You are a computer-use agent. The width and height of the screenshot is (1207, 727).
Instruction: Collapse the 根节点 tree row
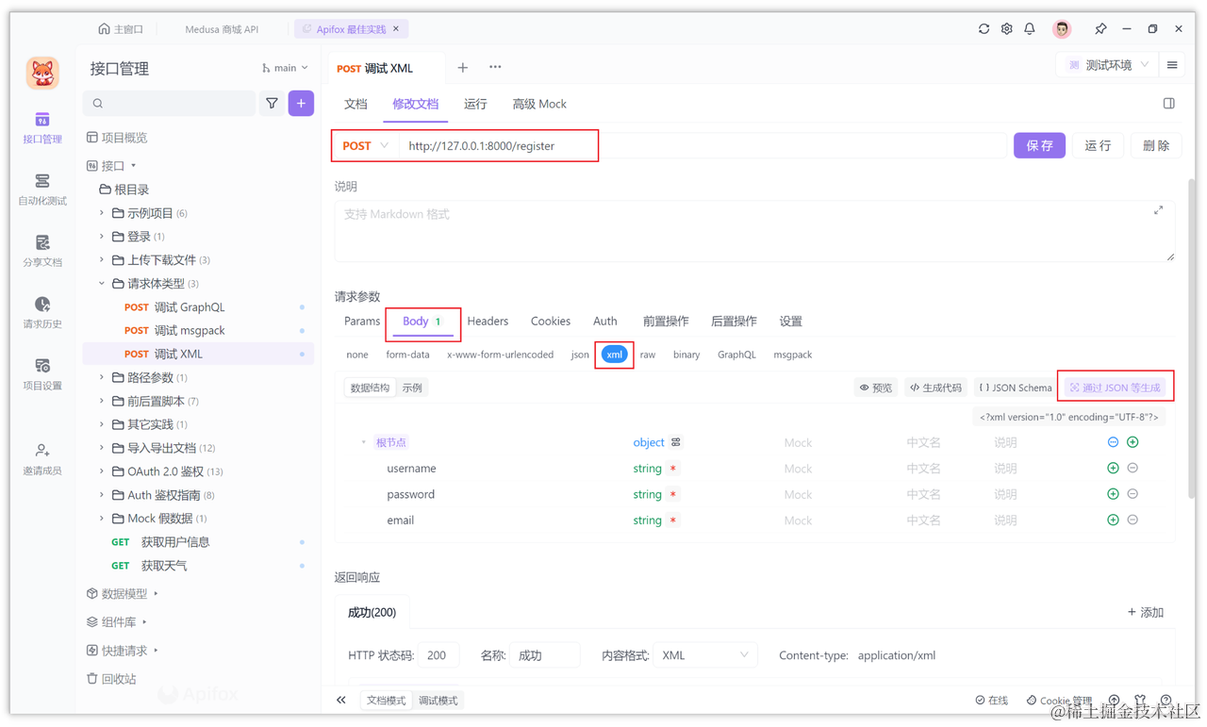tap(364, 442)
